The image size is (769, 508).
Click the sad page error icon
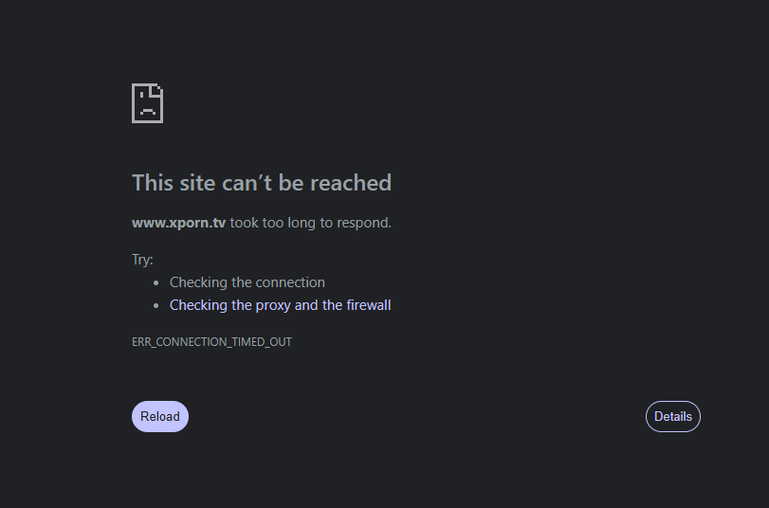tap(148, 103)
